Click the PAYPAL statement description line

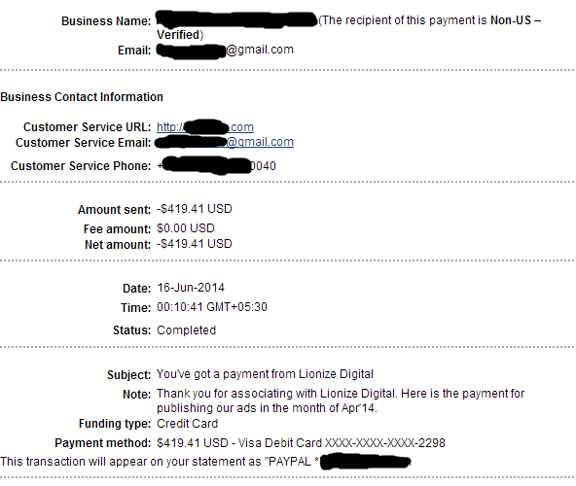click(205, 462)
